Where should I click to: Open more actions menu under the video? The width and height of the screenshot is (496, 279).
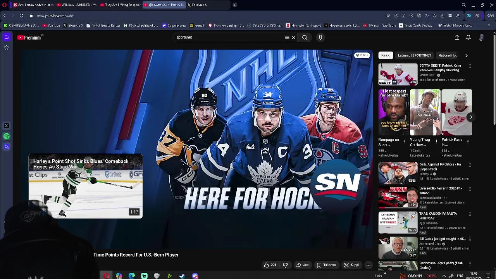pos(369,265)
